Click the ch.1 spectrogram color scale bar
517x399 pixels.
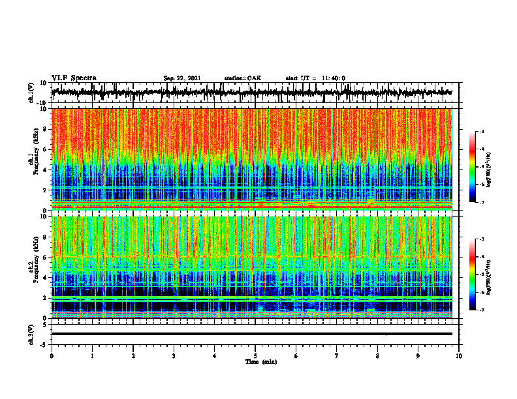[472, 167]
